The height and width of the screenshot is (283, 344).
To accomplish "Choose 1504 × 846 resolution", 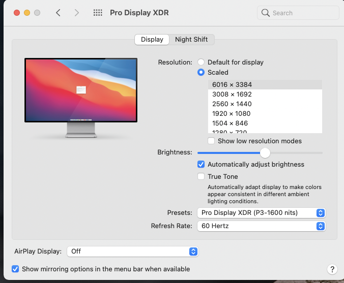I will pyautogui.click(x=265, y=123).
